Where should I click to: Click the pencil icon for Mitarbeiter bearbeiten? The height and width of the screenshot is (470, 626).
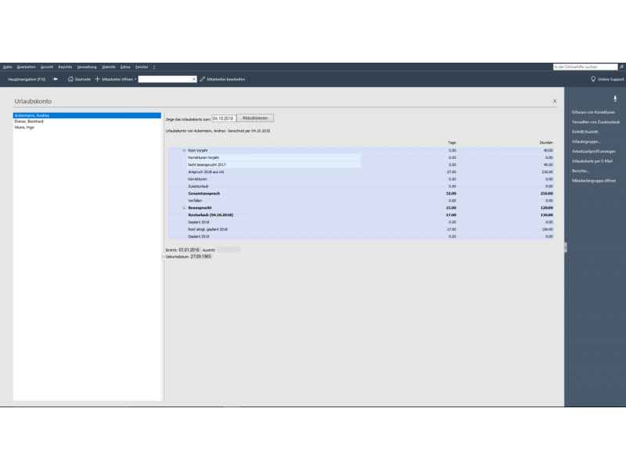203,79
